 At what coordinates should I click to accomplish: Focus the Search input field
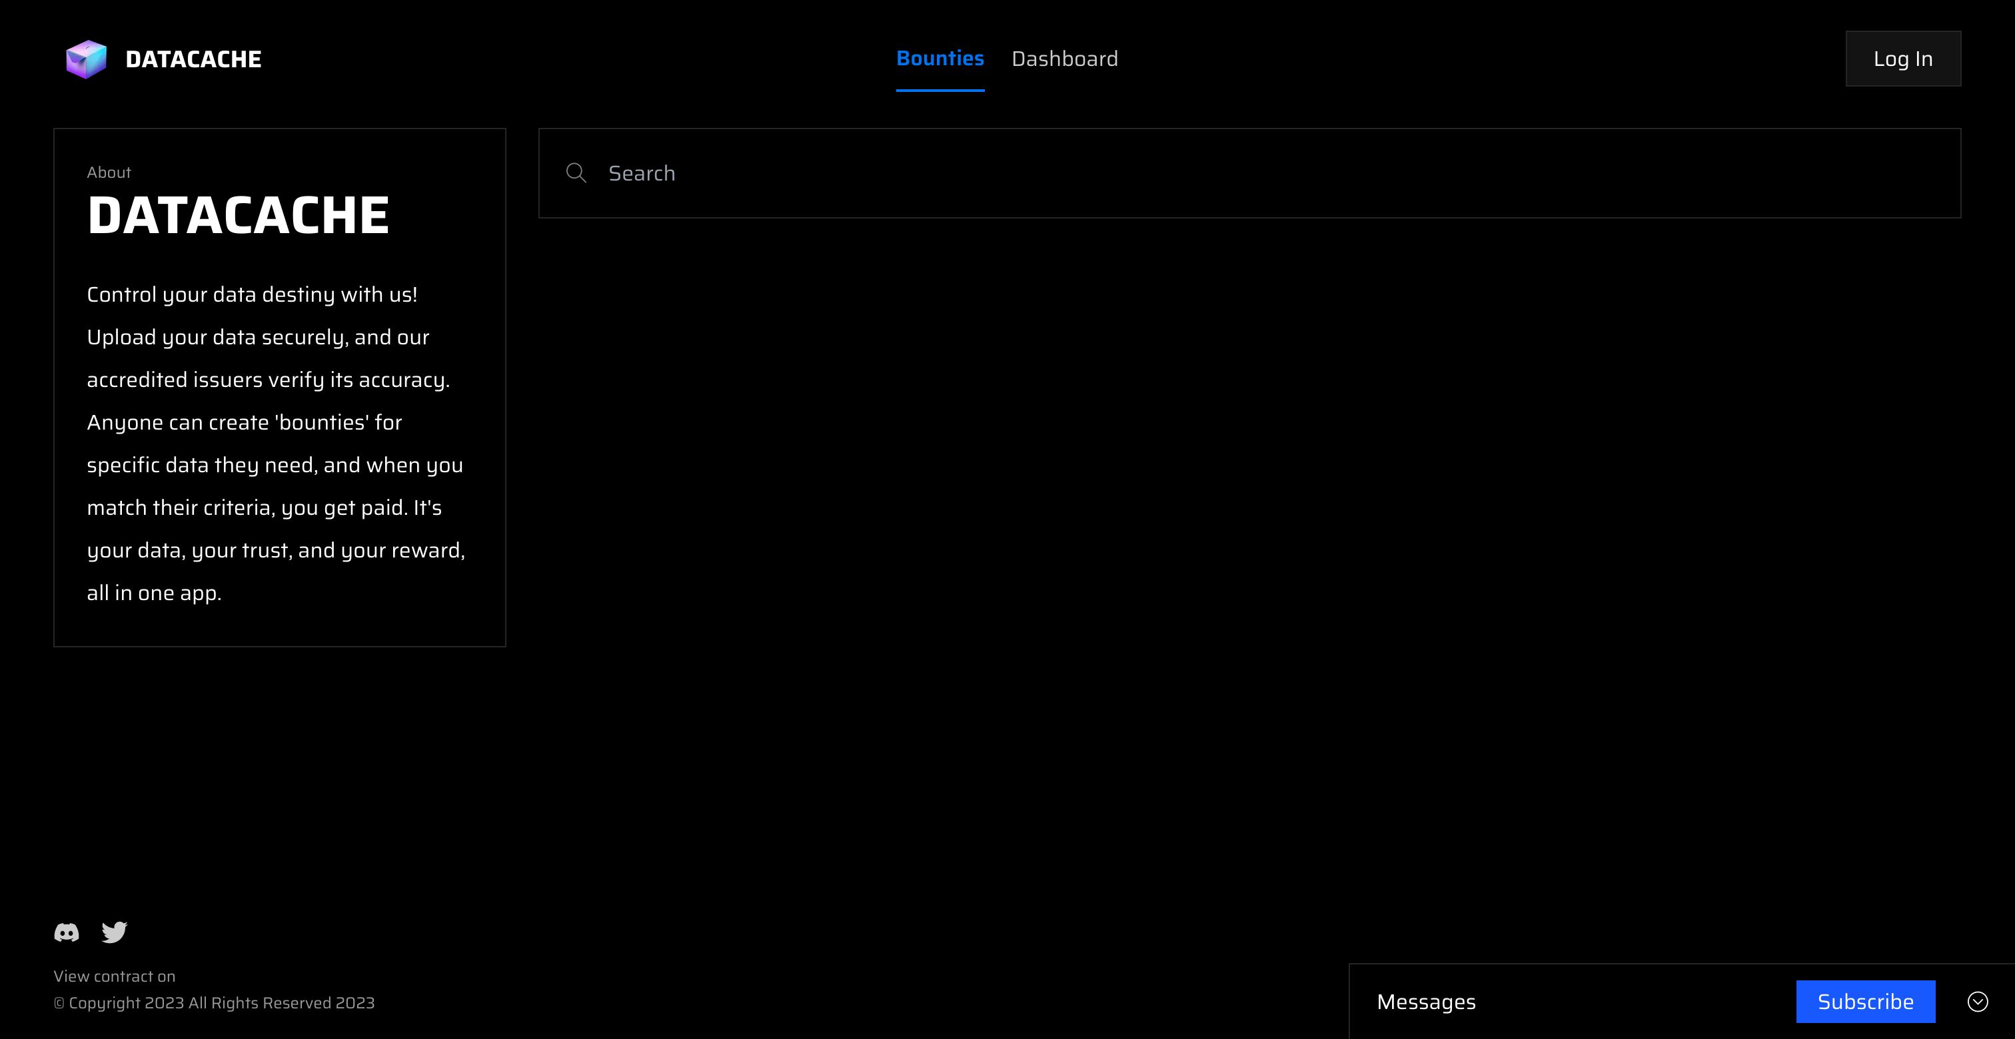coord(1249,173)
